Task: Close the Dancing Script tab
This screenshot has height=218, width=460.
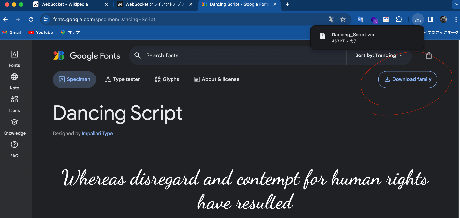Action: point(275,4)
